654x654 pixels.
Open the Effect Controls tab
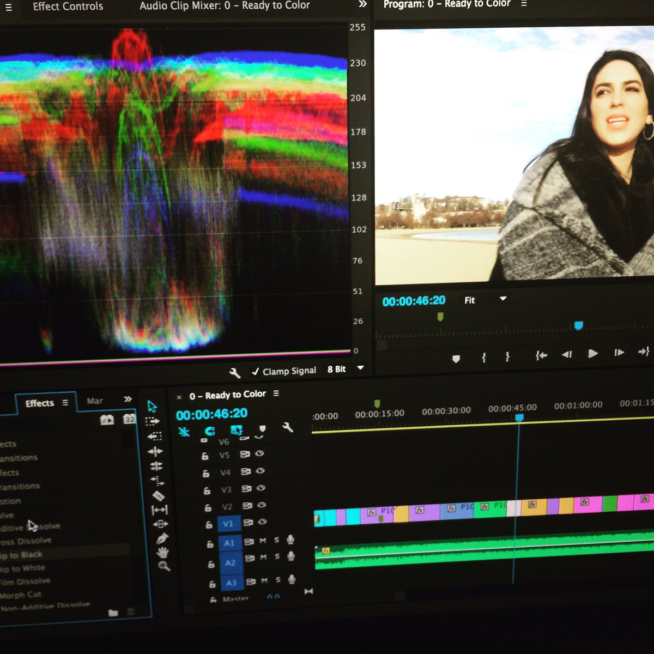click(68, 7)
